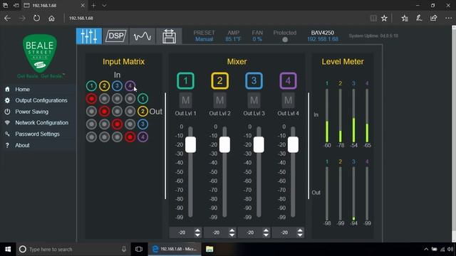Increase Out Lvl 1 value with up arrow
Screen dimensions: 456x256
point(197,230)
